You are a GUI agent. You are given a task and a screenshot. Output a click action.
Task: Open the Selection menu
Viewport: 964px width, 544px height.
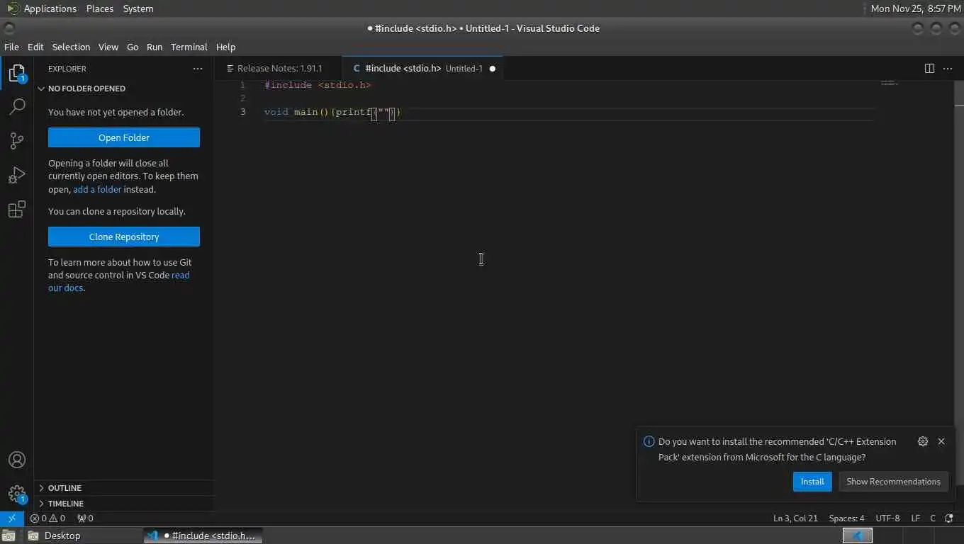pyautogui.click(x=71, y=47)
